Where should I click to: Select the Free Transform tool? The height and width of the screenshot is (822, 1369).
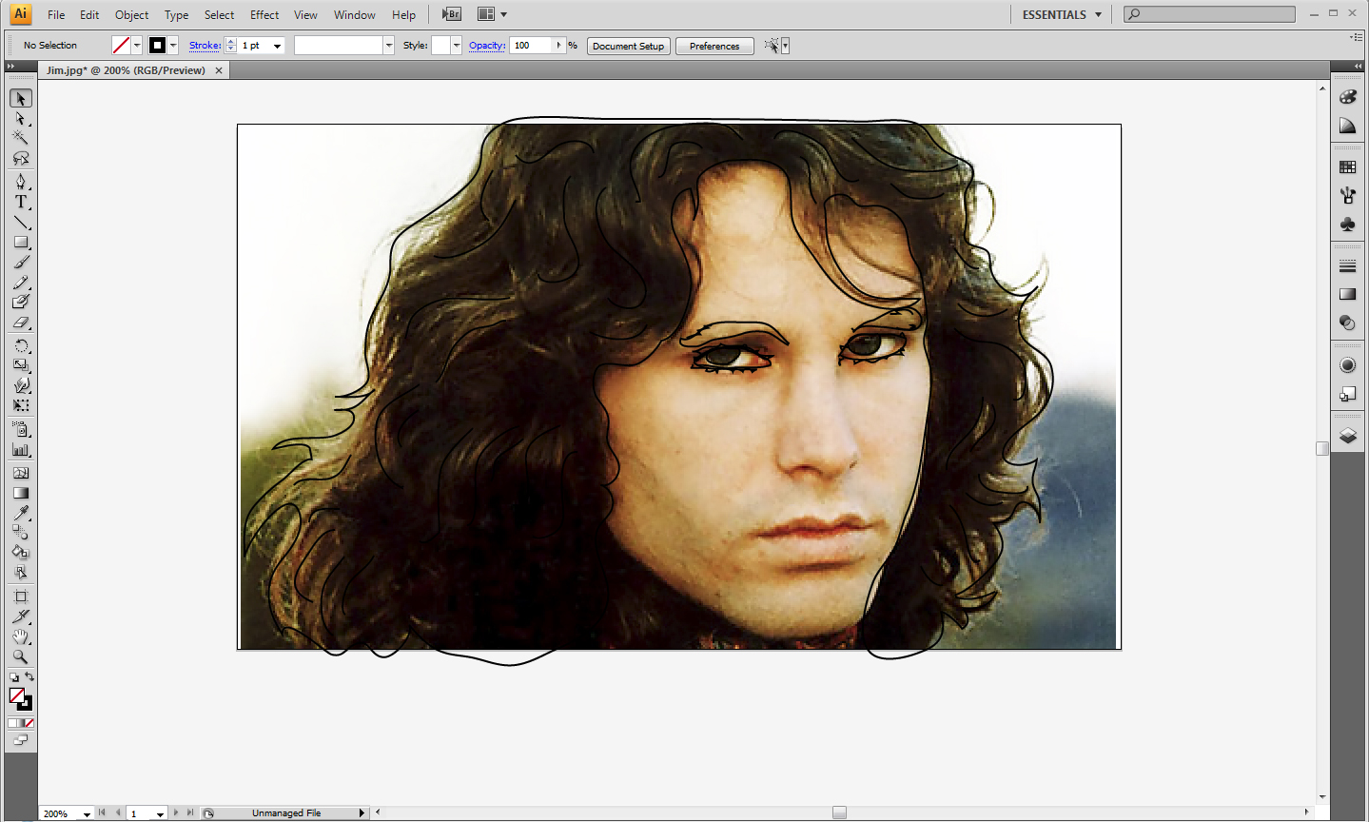point(21,405)
